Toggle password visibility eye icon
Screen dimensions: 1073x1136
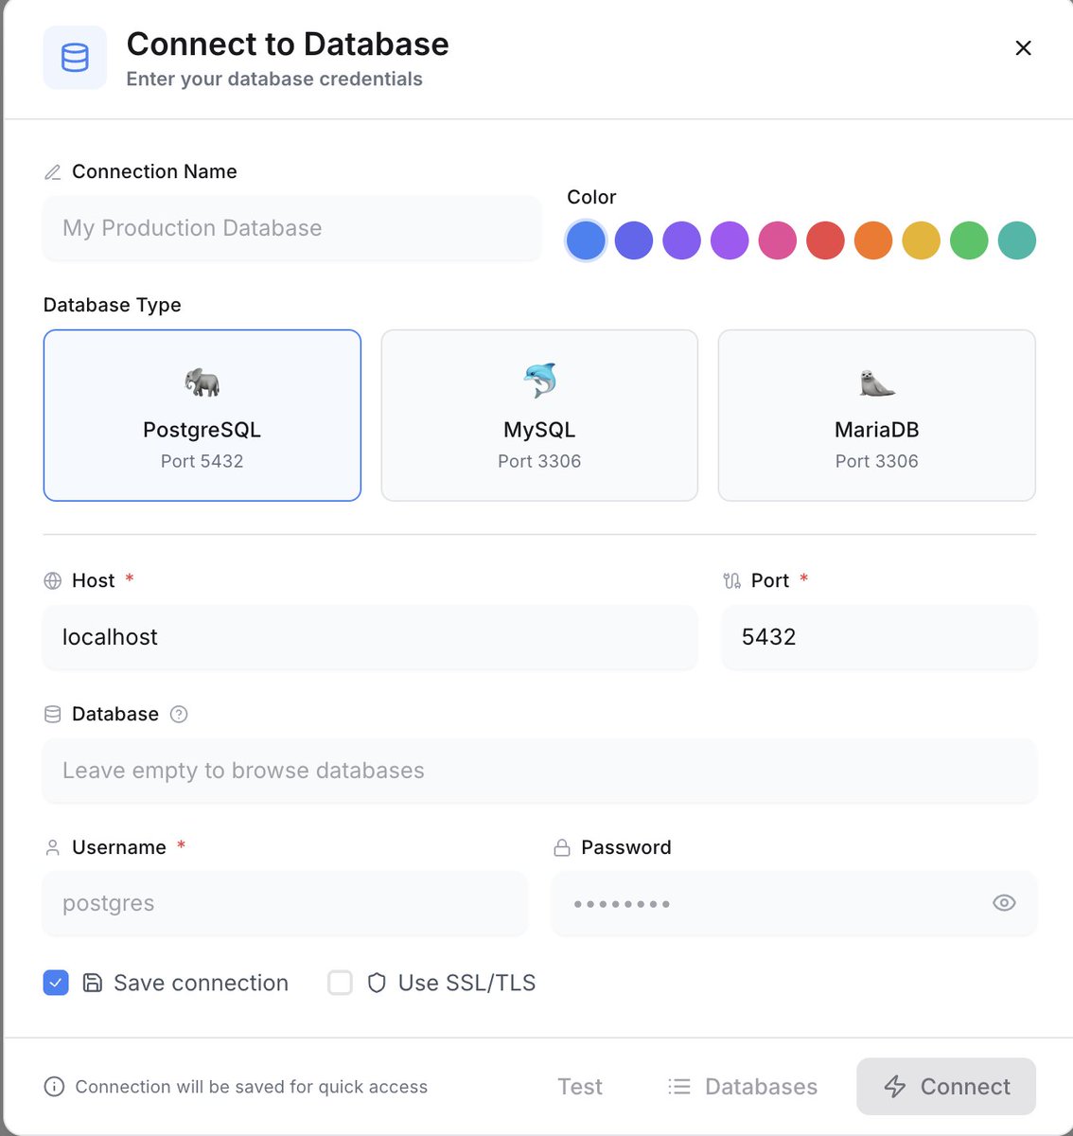(x=1004, y=903)
